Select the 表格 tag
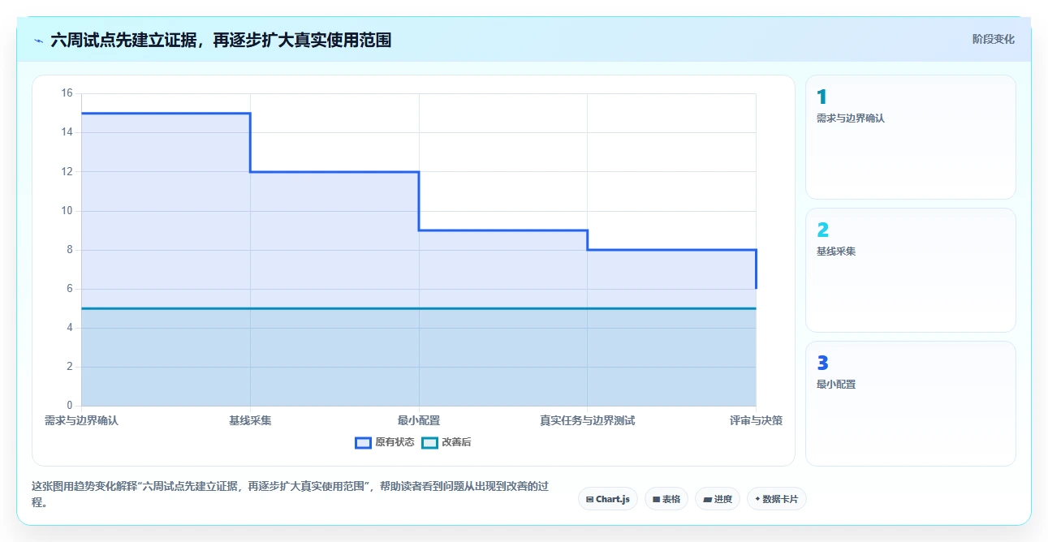Image resolution: width=1048 pixels, height=542 pixels. pyautogui.click(x=666, y=499)
